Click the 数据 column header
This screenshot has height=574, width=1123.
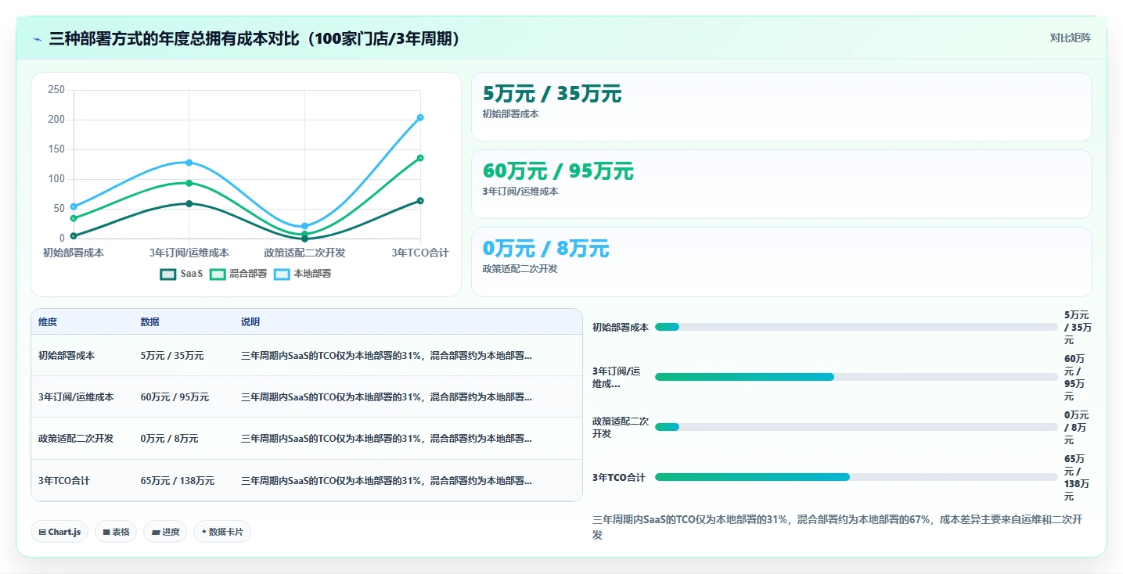click(150, 322)
